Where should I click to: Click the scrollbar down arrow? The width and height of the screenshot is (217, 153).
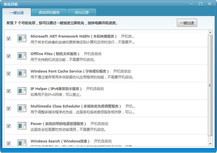click(210, 144)
